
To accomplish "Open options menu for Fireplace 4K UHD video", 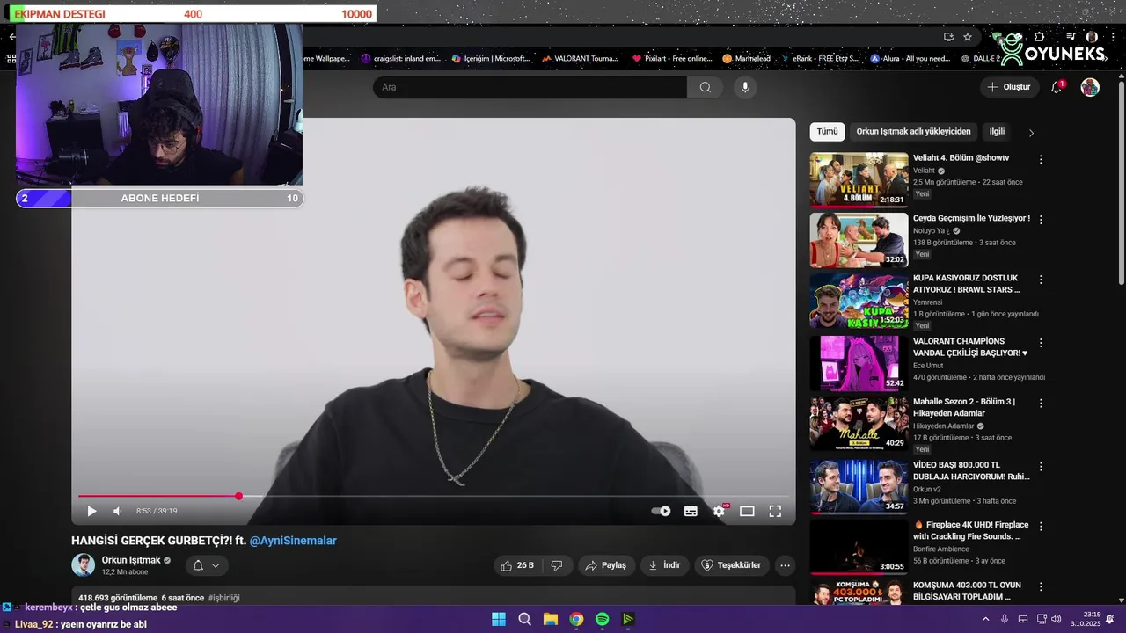I will (1041, 527).
